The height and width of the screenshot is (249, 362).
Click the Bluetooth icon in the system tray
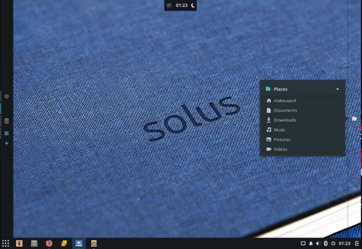[325, 243]
